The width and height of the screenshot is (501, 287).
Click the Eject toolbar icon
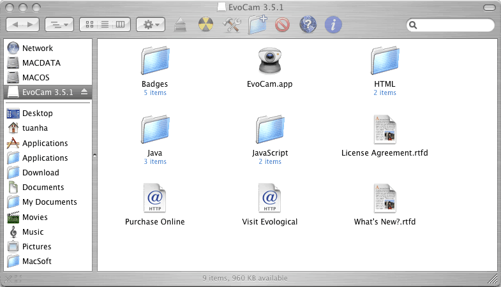coord(180,25)
